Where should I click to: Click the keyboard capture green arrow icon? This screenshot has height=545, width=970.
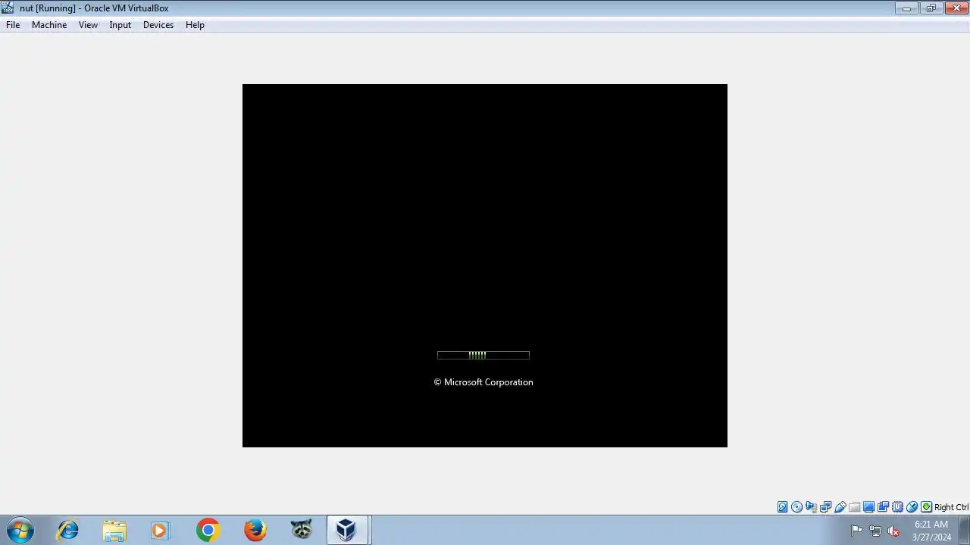tap(926, 507)
